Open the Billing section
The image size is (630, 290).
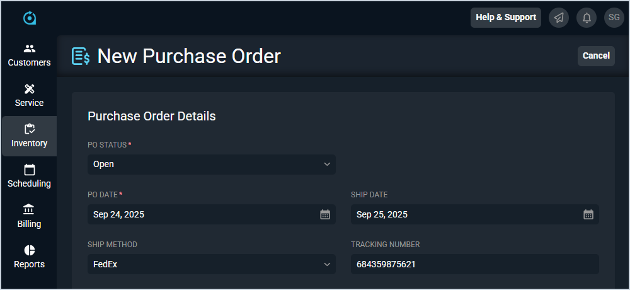tap(29, 217)
